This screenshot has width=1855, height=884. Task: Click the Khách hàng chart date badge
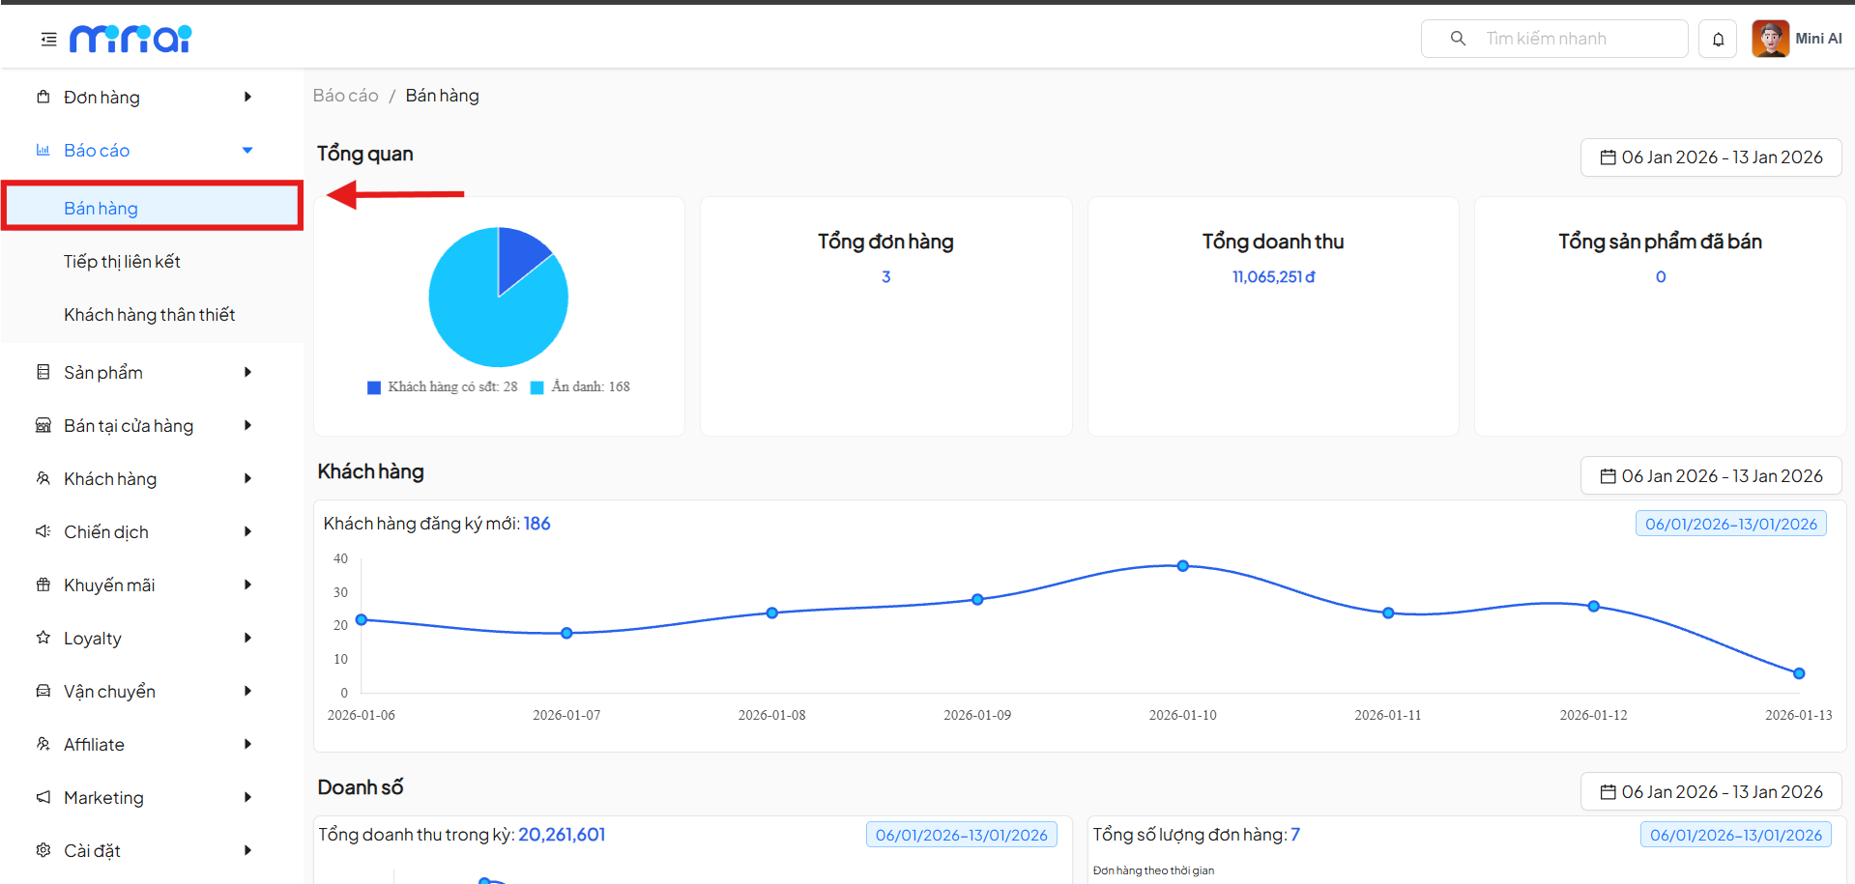1729,524
